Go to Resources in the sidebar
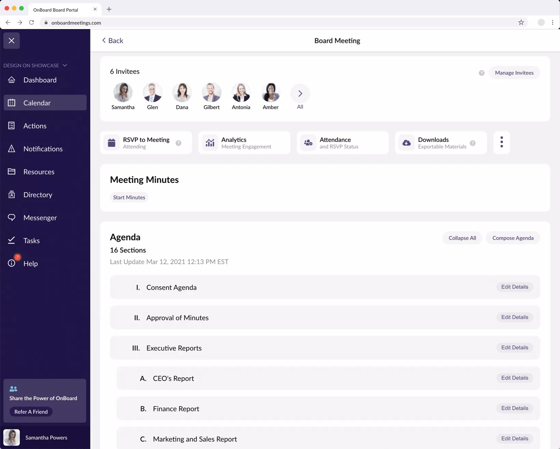This screenshot has width=560, height=449. (x=45, y=172)
